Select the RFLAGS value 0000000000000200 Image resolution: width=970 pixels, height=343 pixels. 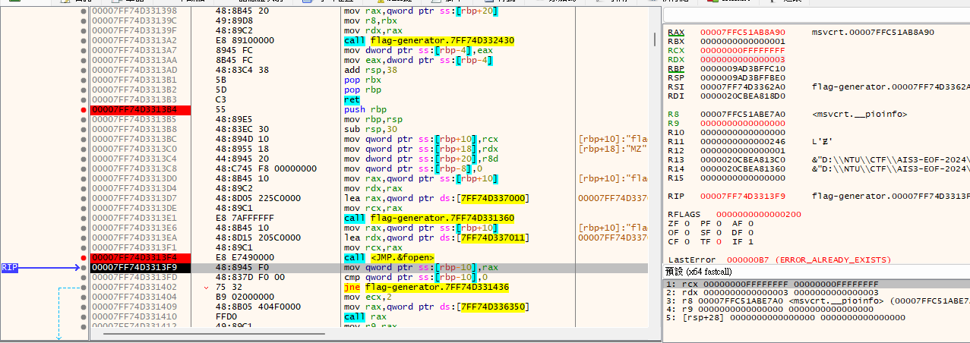[x=759, y=214]
